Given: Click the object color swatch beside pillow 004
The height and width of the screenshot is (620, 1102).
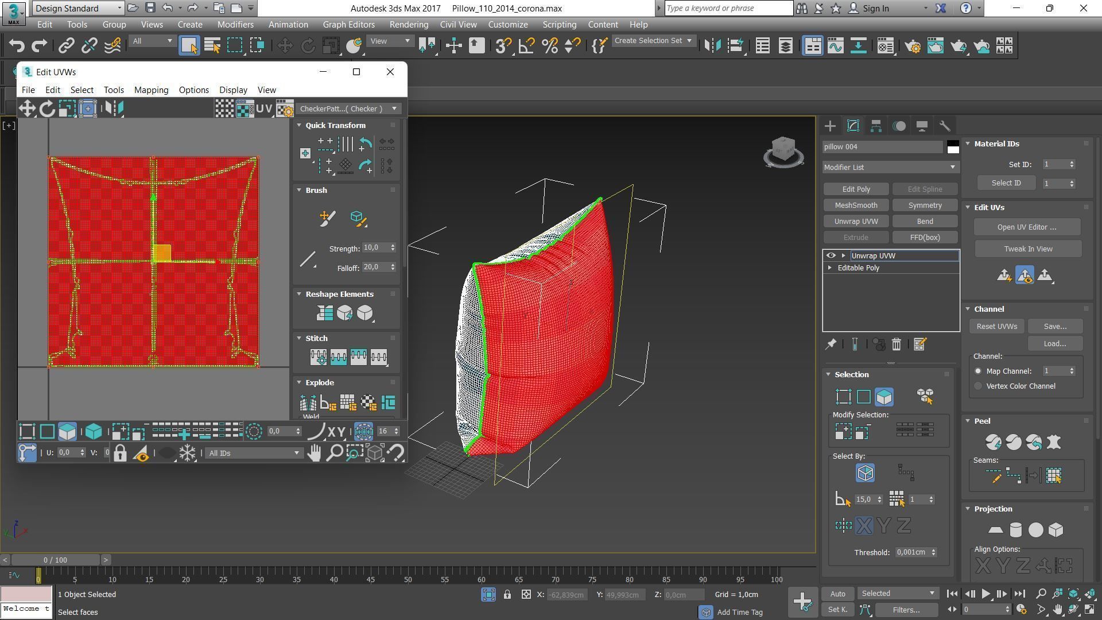Looking at the screenshot, I should pos(953,147).
